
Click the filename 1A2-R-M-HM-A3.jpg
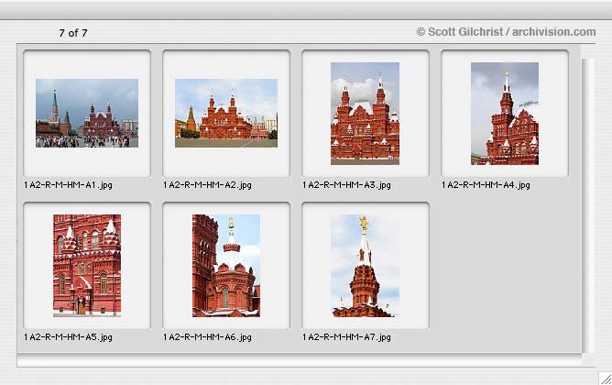(x=346, y=185)
